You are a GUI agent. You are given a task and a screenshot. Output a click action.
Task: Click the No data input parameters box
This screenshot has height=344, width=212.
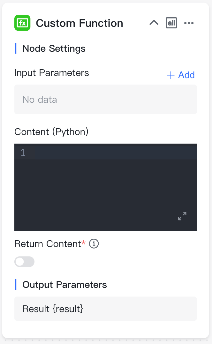pyautogui.click(x=106, y=99)
